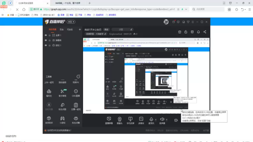Select the 全屏 1 source row
Image resolution: width=253 pixels, height=142 pixels.
pyautogui.click(x=62, y=35)
